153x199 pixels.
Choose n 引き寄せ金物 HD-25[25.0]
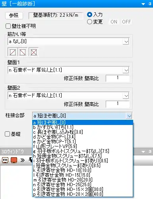pos(83,185)
